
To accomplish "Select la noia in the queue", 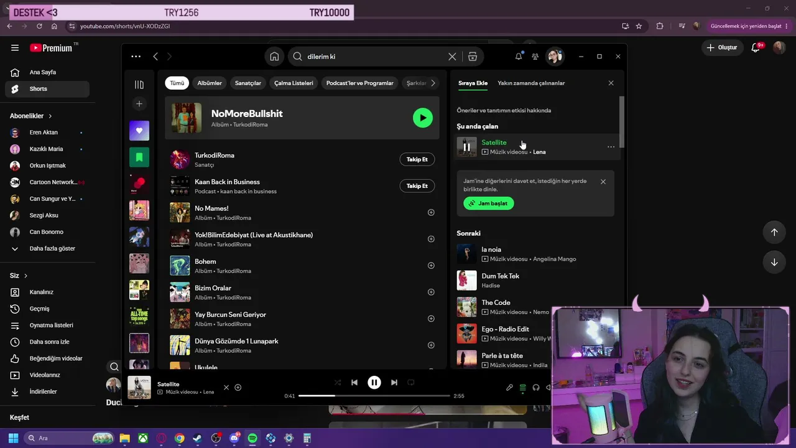I will (535, 254).
